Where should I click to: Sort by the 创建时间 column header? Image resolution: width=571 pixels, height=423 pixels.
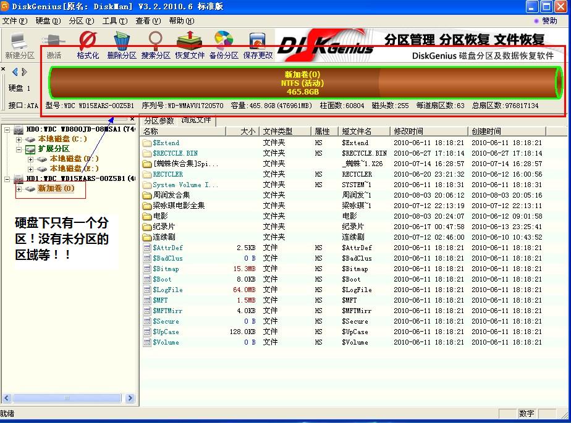(x=507, y=131)
